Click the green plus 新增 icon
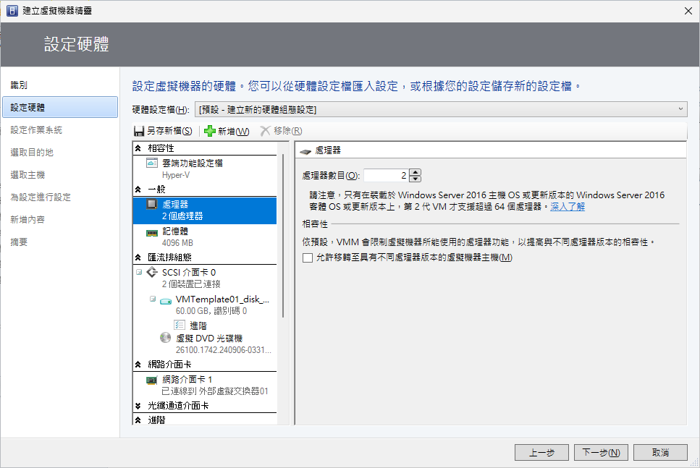This screenshot has height=468, width=700. (210, 131)
